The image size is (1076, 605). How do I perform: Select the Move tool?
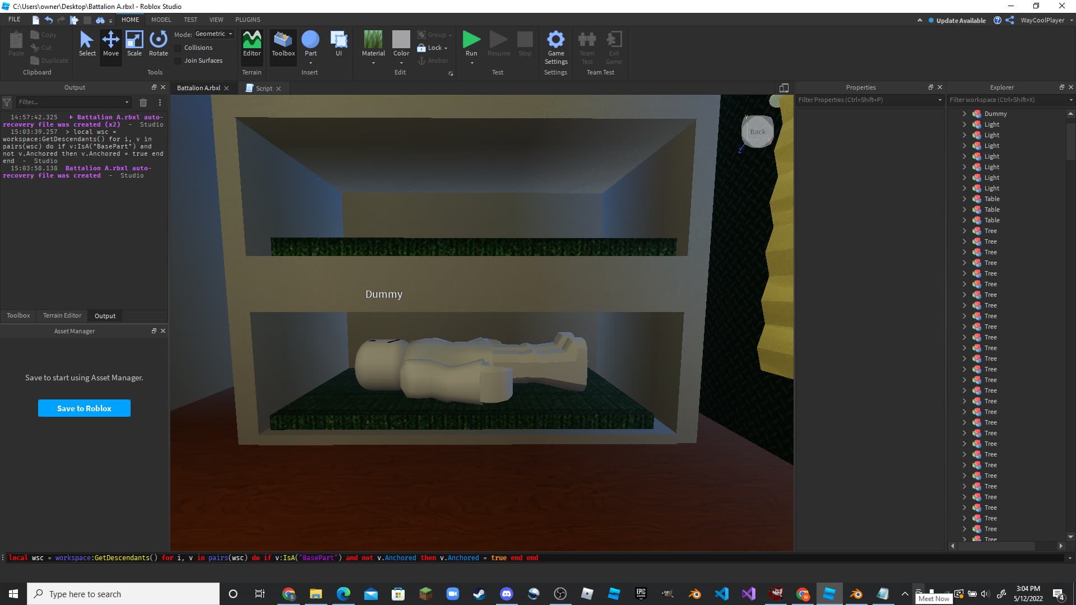[x=110, y=43]
